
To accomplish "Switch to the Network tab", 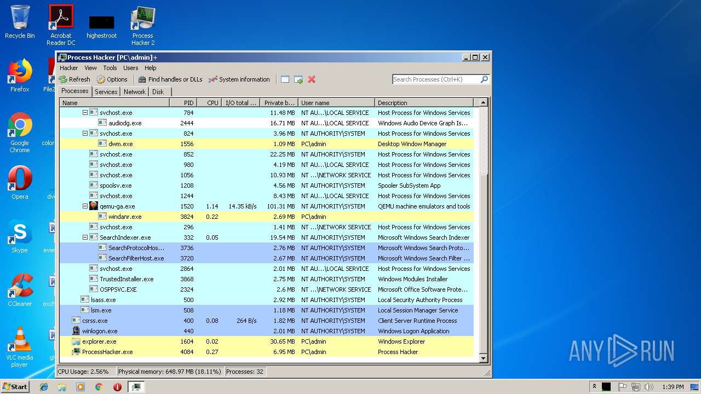I will 135,92.
